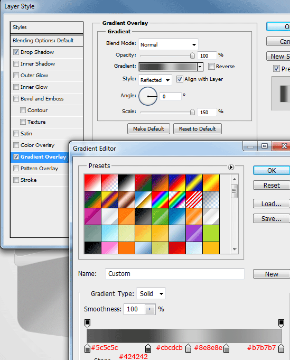
Task: Select color stop labeled #b7b7b7
Action: [x=281, y=348]
